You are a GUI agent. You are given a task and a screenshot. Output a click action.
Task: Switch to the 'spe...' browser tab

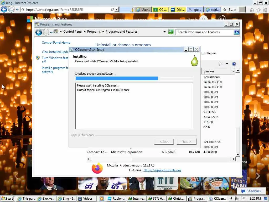[195, 10]
